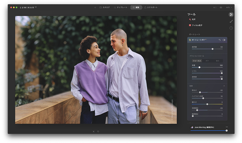Viewport: 242px width, 143px height.
Task: Click the 適用量 value 68
Action: (221, 47)
